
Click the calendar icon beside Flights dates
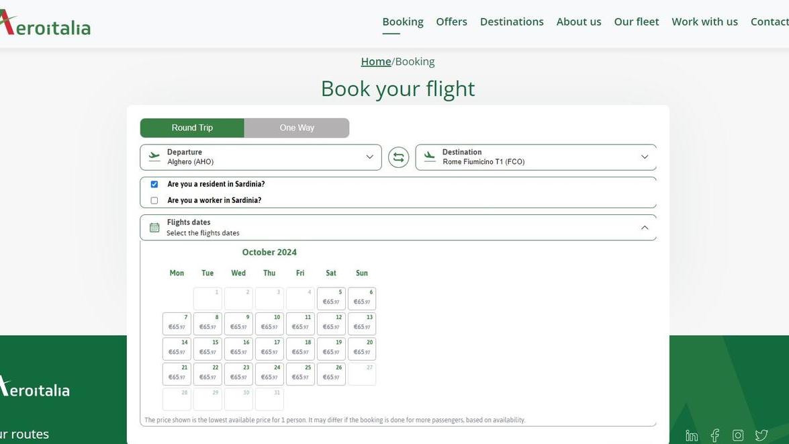(154, 228)
